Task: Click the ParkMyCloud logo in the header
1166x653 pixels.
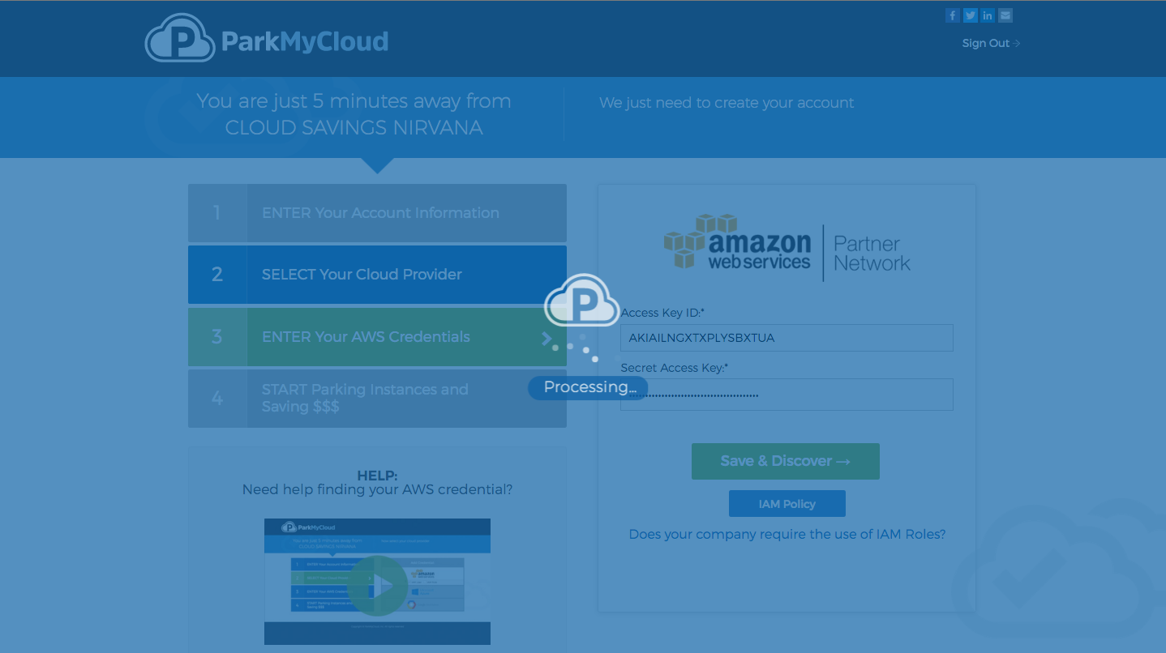Action: [x=267, y=40]
